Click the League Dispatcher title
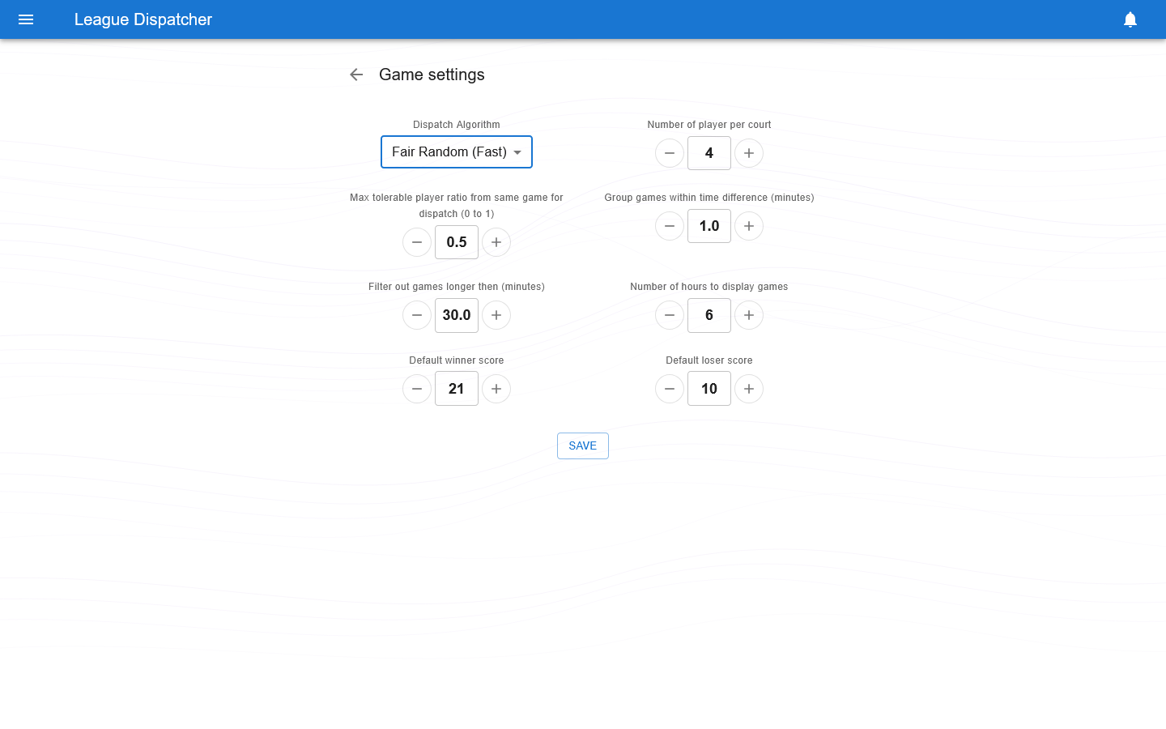Screen dimensions: 1166x729 [143, 19]
